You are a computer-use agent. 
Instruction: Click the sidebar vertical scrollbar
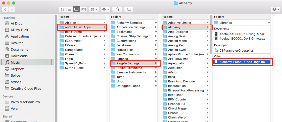56,68
